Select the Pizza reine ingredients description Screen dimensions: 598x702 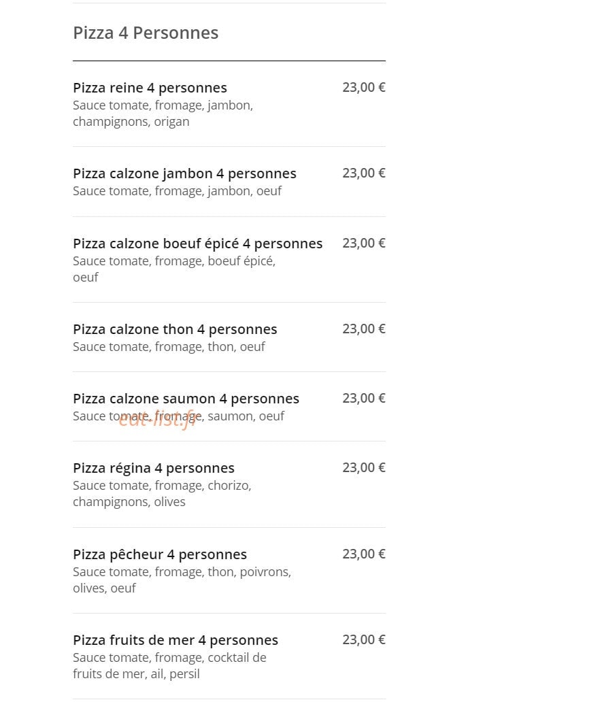tap(163, 114)
